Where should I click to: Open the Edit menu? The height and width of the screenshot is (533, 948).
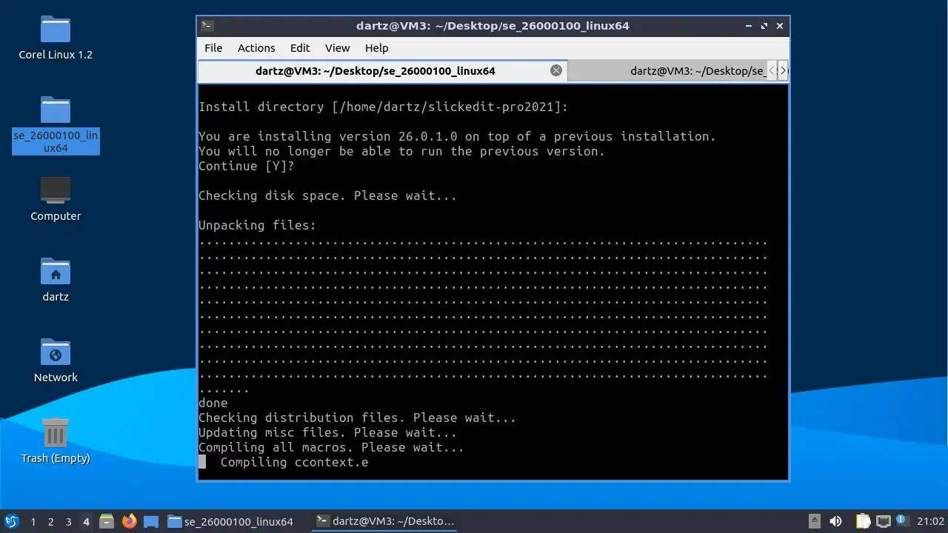[300, 47]
